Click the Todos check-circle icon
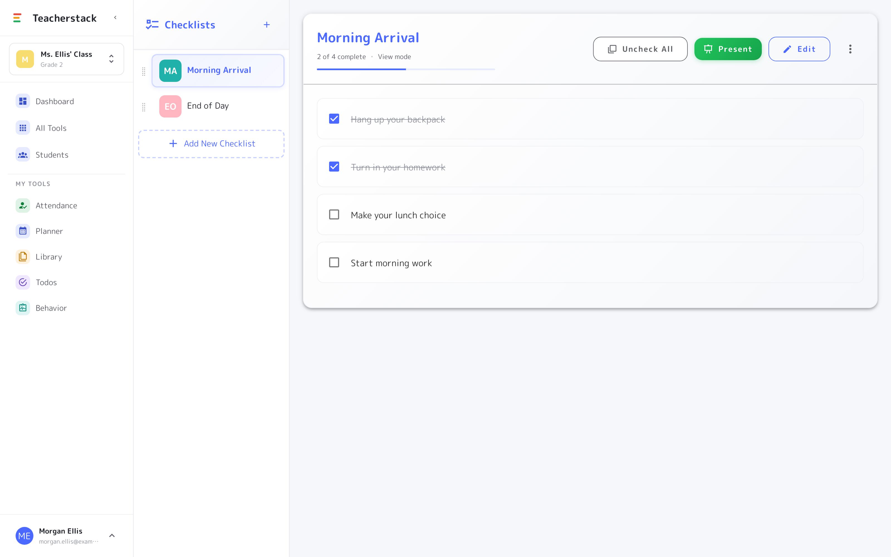This screenshot has width=891, height=557. pos(23,282)
